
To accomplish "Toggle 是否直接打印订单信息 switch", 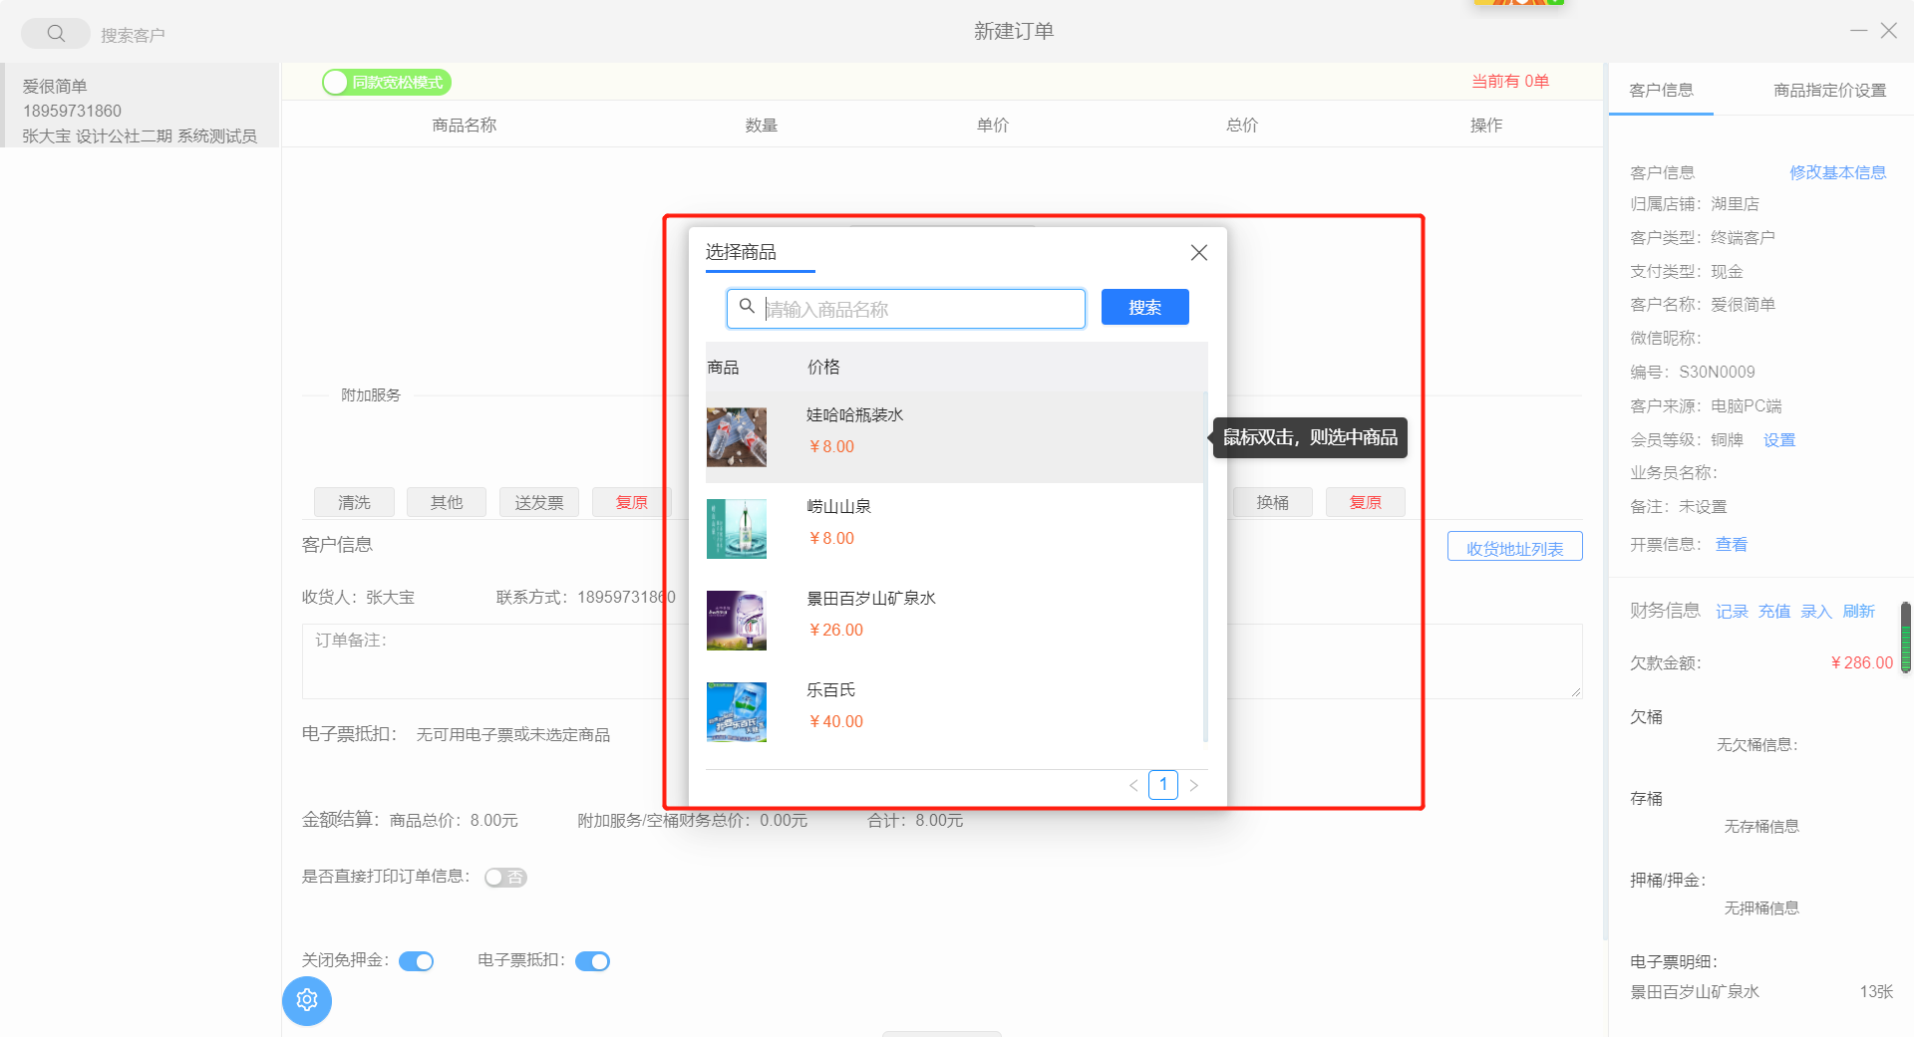I will click(x=505, y=878).
